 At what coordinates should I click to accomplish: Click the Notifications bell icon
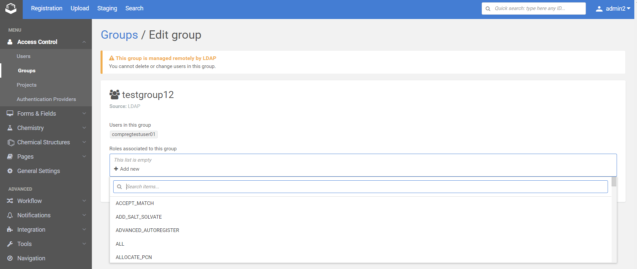(x=10, y=215)
